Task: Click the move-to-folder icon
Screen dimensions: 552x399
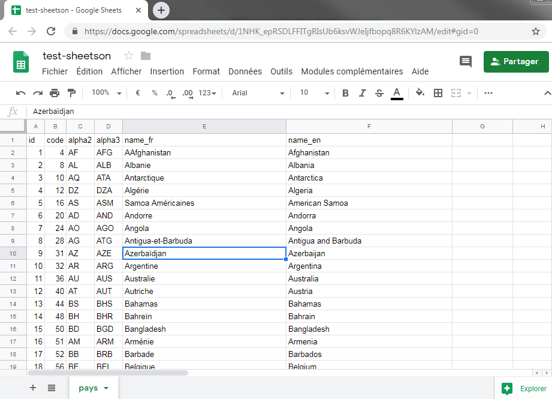Action: 146,56
